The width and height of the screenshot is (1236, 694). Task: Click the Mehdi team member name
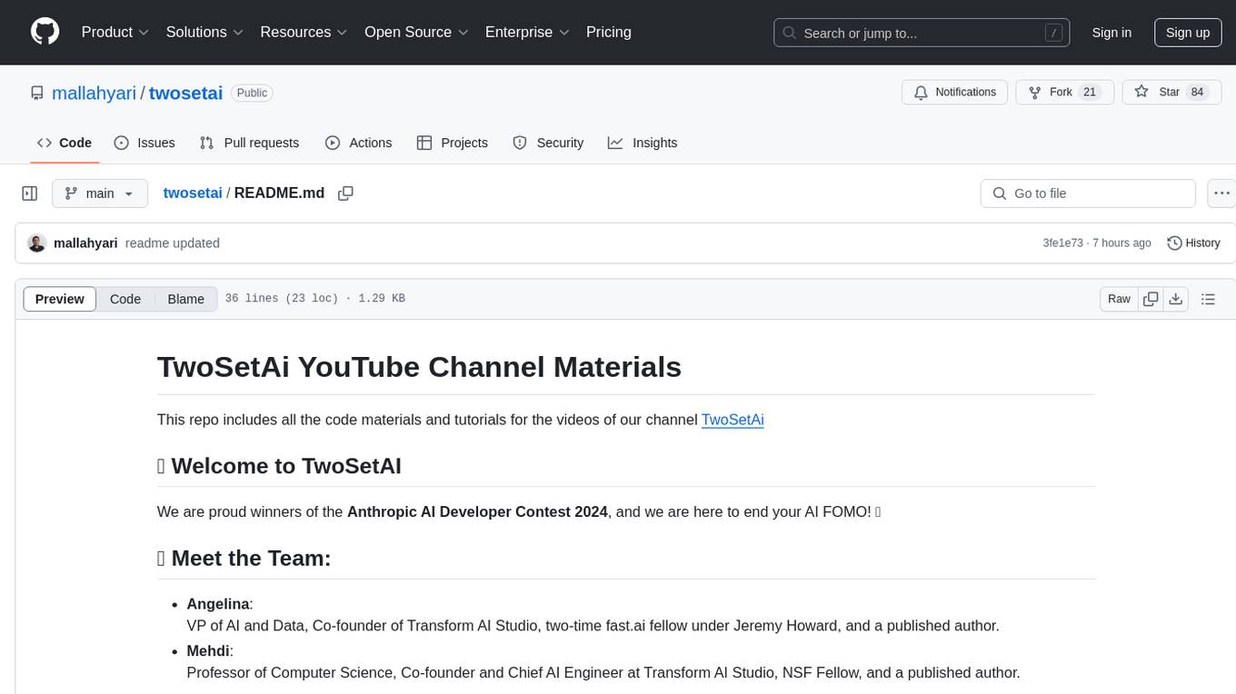(x=208, y=651)
